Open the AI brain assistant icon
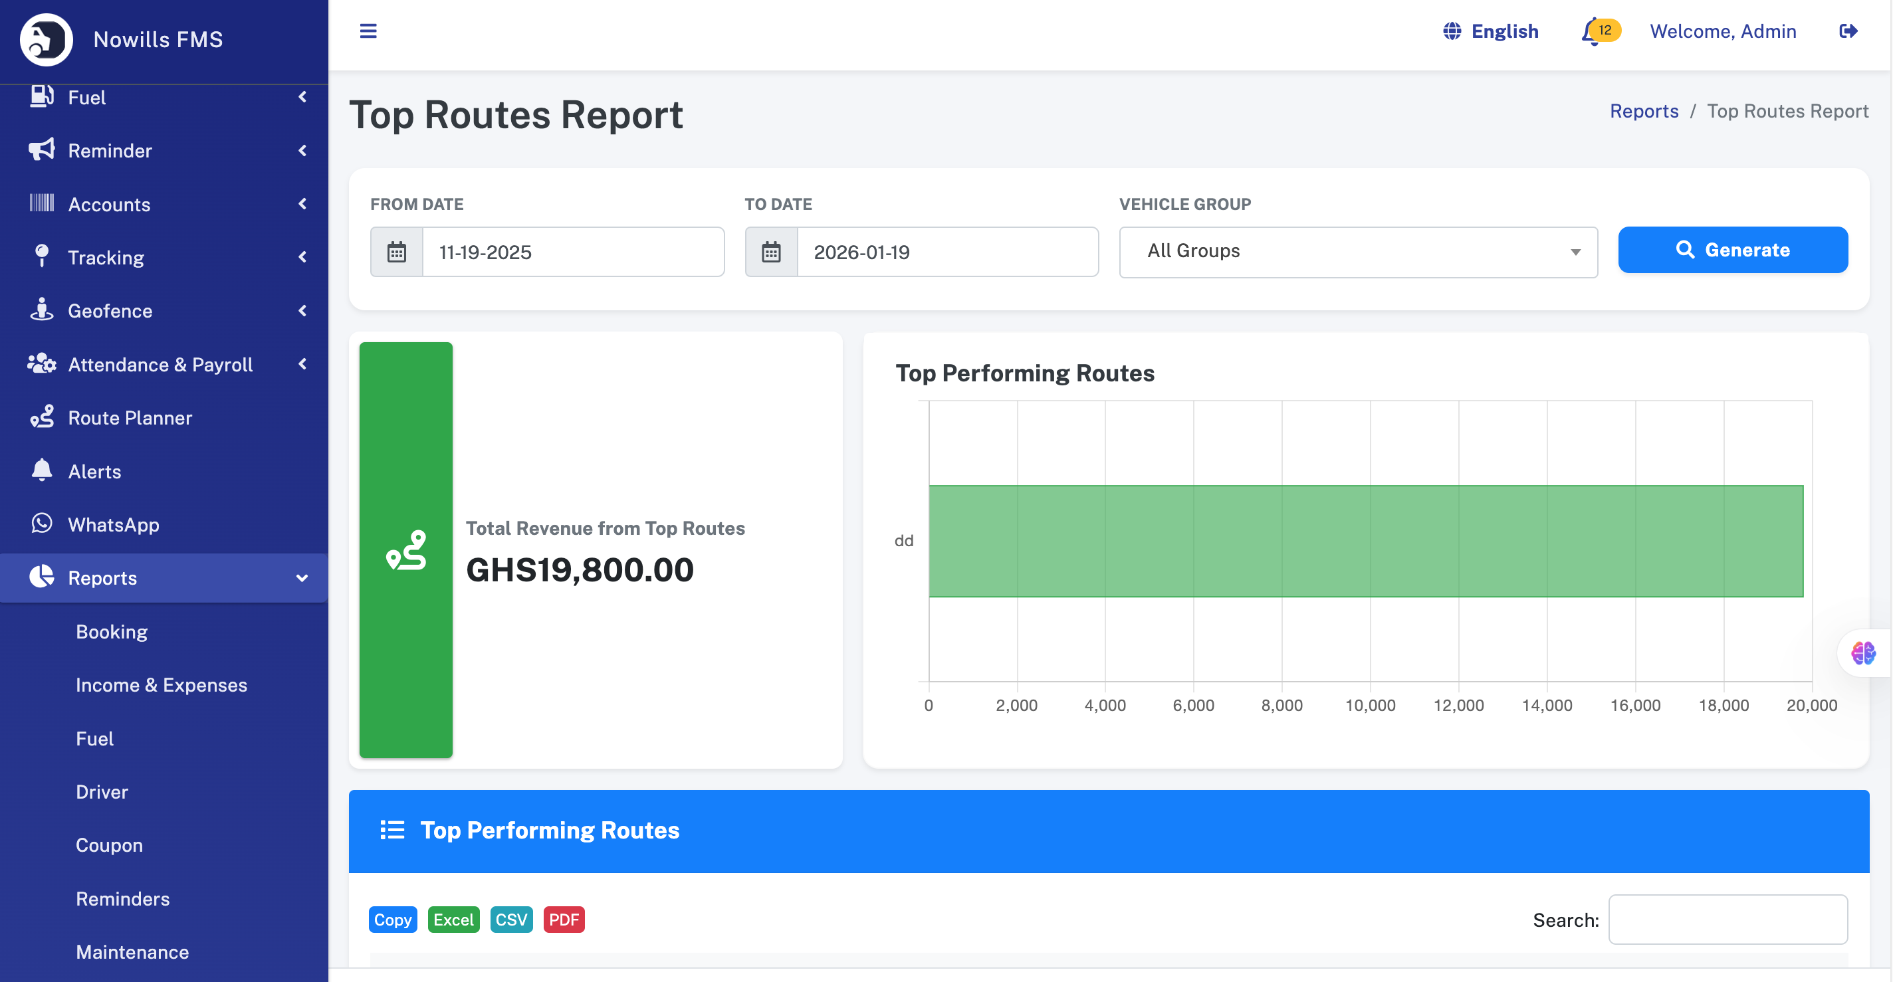This screenshot has height=982, width=1893. pos(1863,653)
